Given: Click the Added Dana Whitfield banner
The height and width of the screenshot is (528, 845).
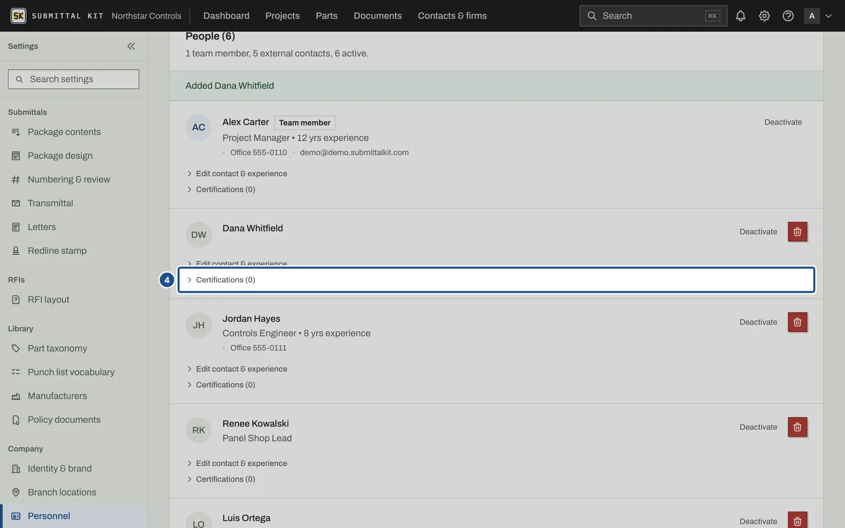Looking at the screenshot, I should pos(496,86).
